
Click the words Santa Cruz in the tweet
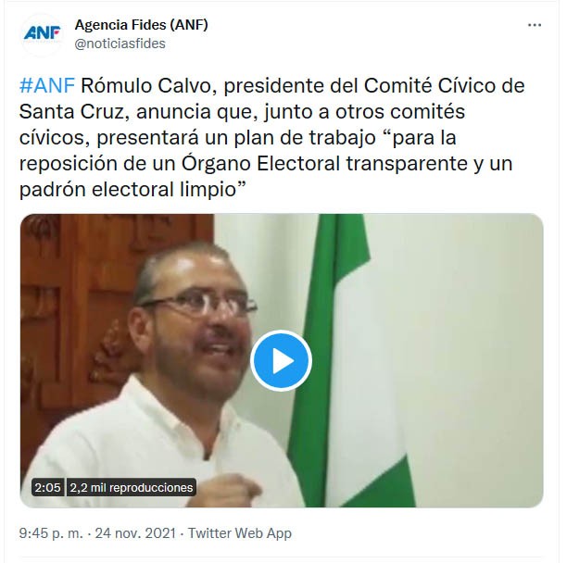coord(71,112)
